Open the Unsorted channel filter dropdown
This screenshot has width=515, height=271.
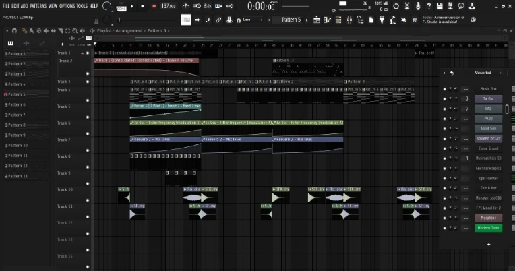point(483,73)
